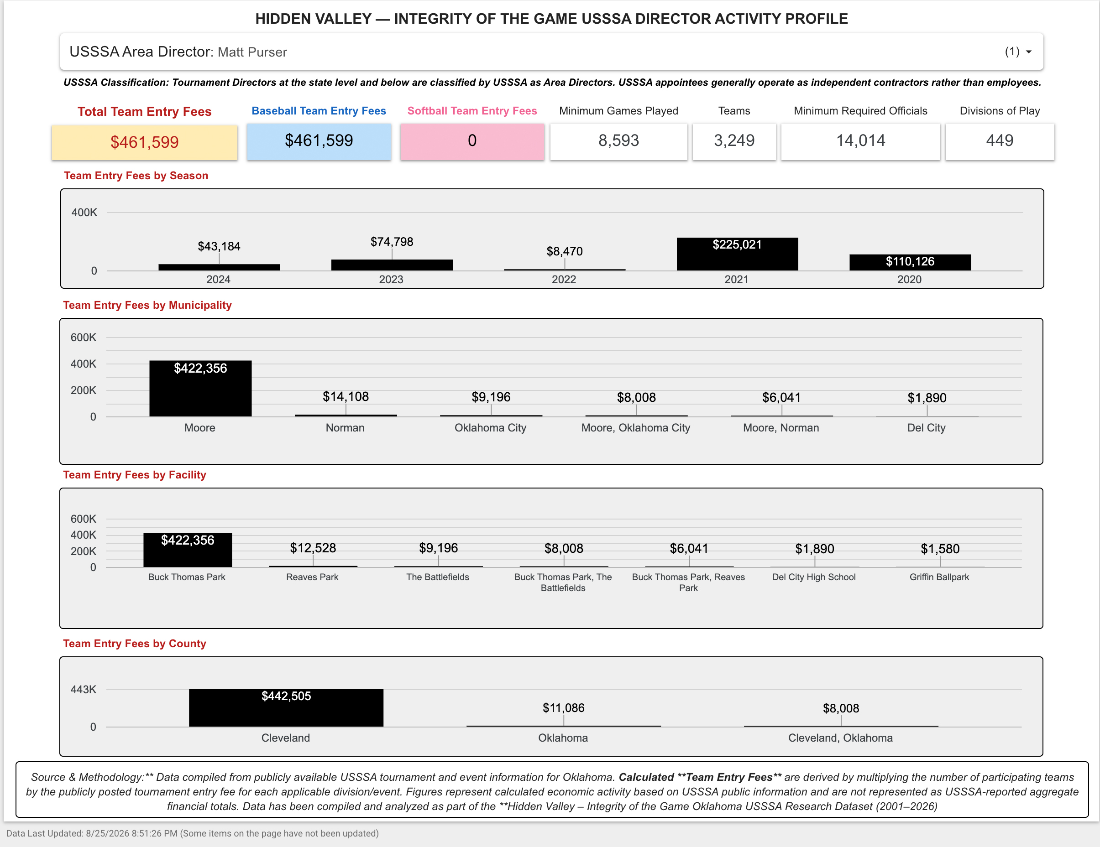Click the Oklahoma county value $11,086
Screen dimensions: 1100x847
(564, 708)
